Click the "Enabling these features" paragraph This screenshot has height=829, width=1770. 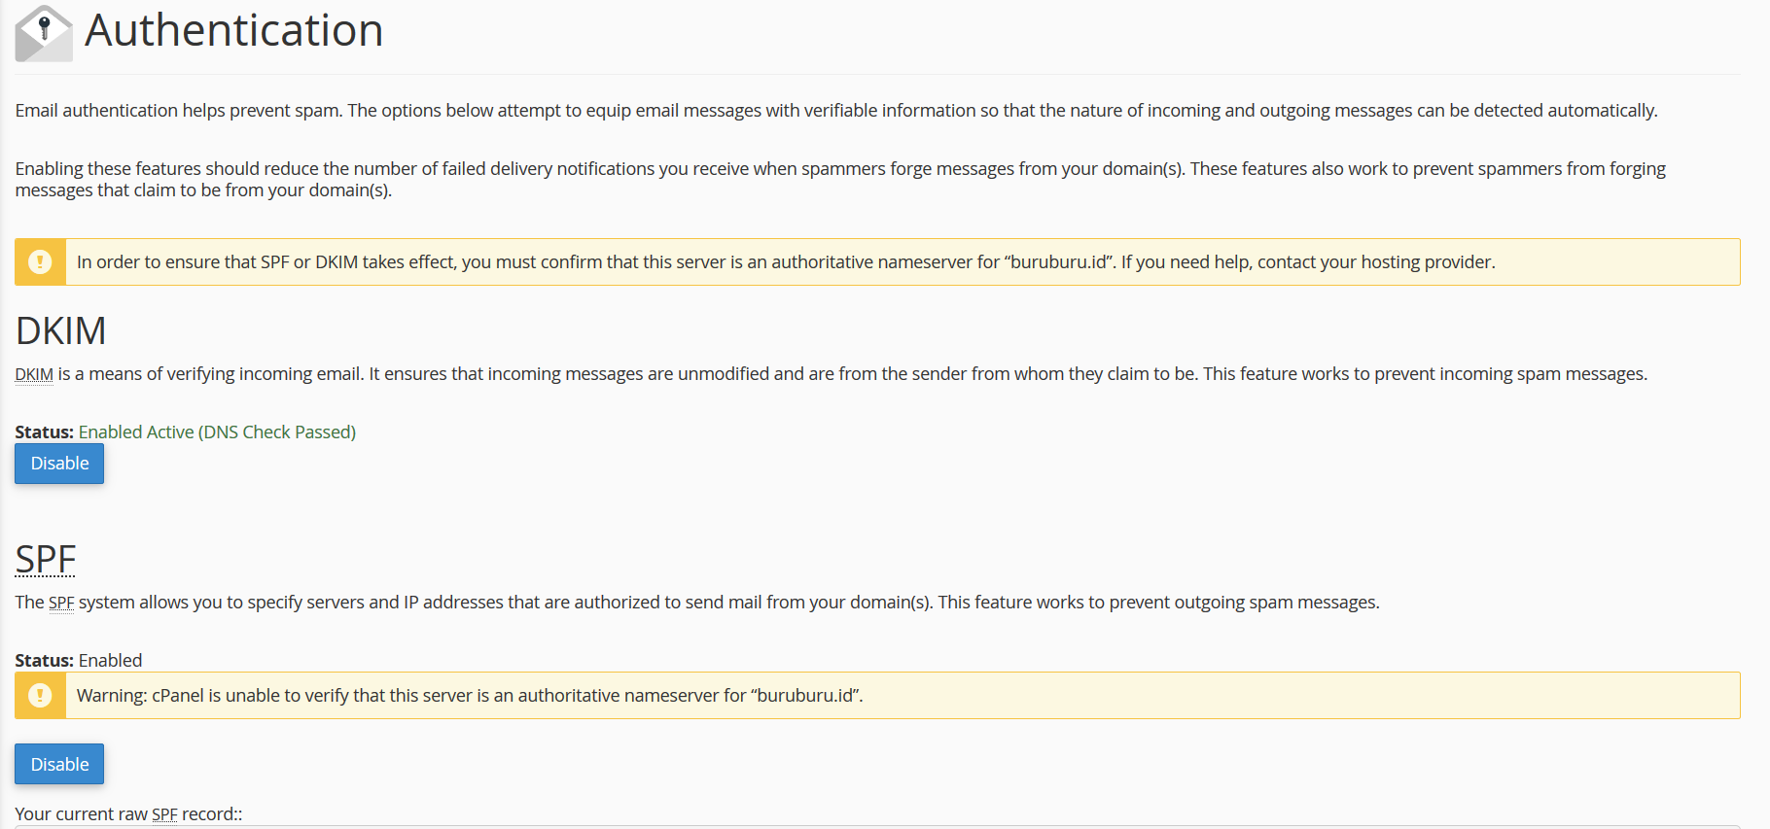tap(840, 179)
